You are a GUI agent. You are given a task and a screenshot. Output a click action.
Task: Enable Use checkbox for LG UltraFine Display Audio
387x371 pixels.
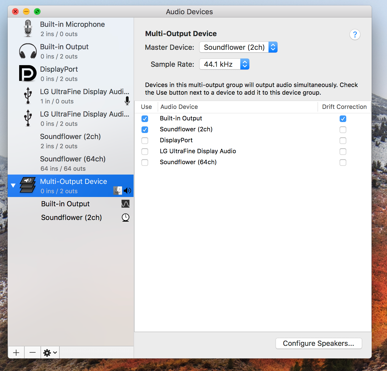[x=145, y=152]
